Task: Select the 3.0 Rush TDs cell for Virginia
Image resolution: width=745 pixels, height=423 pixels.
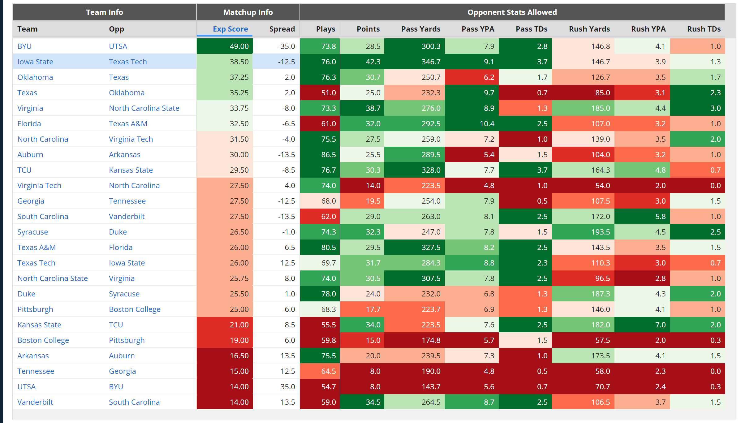Action: coord(698,108)
